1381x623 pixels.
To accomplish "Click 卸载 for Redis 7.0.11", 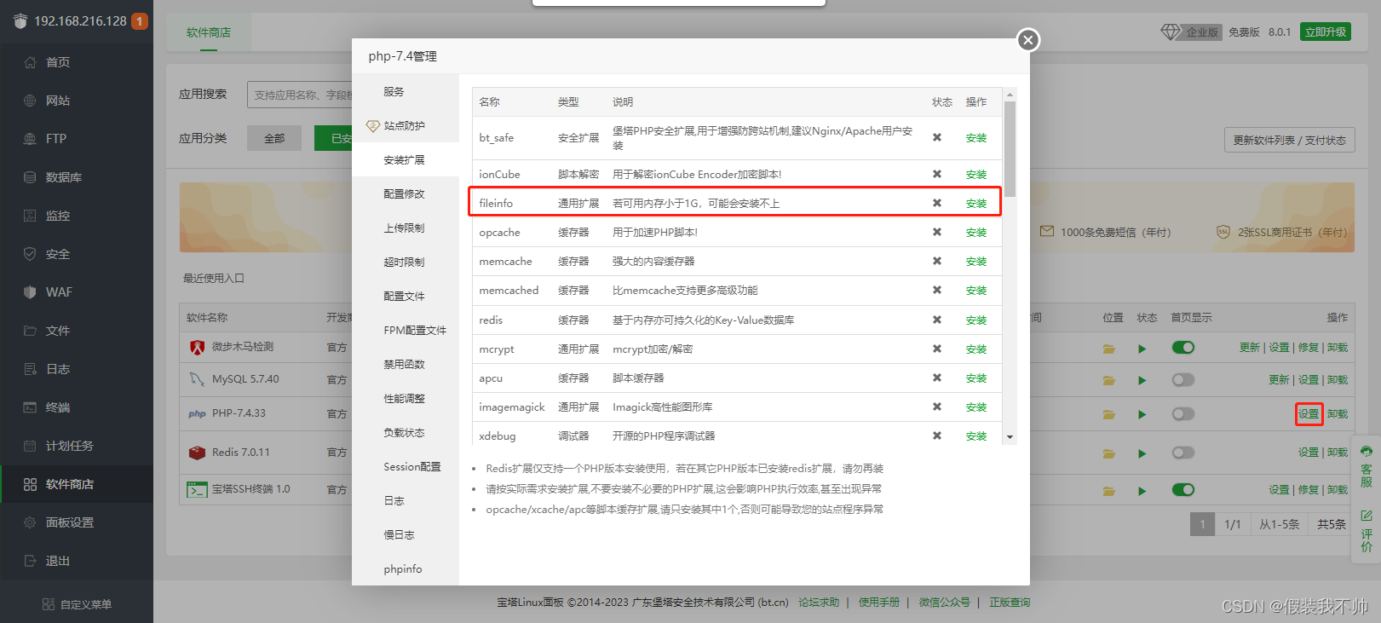I will pos(1338,453).
